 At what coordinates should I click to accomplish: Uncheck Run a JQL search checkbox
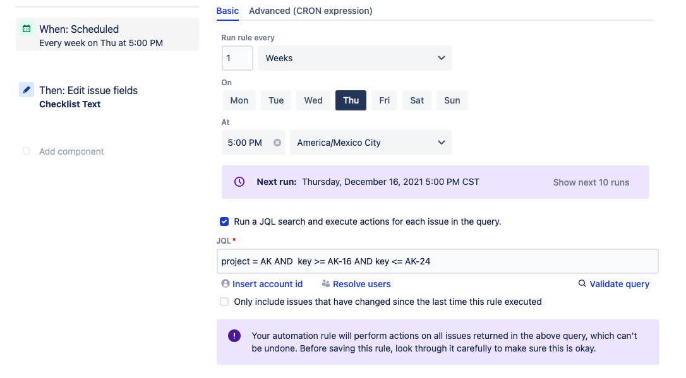click(224, 221)
